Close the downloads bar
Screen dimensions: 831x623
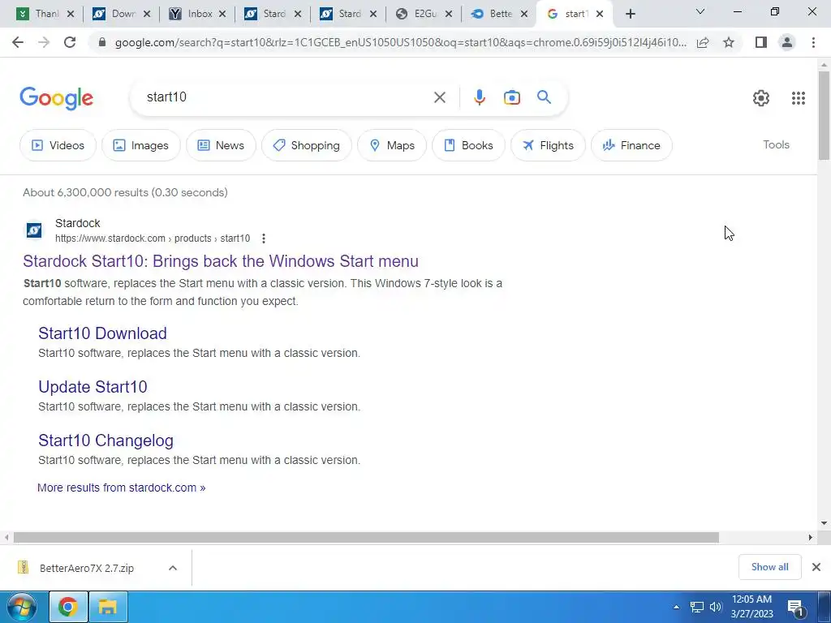click(x=816, y=567)
